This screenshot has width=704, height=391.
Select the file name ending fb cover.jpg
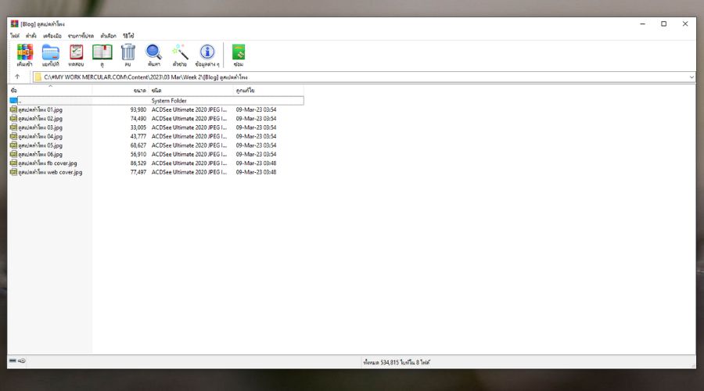pos(48,163)
